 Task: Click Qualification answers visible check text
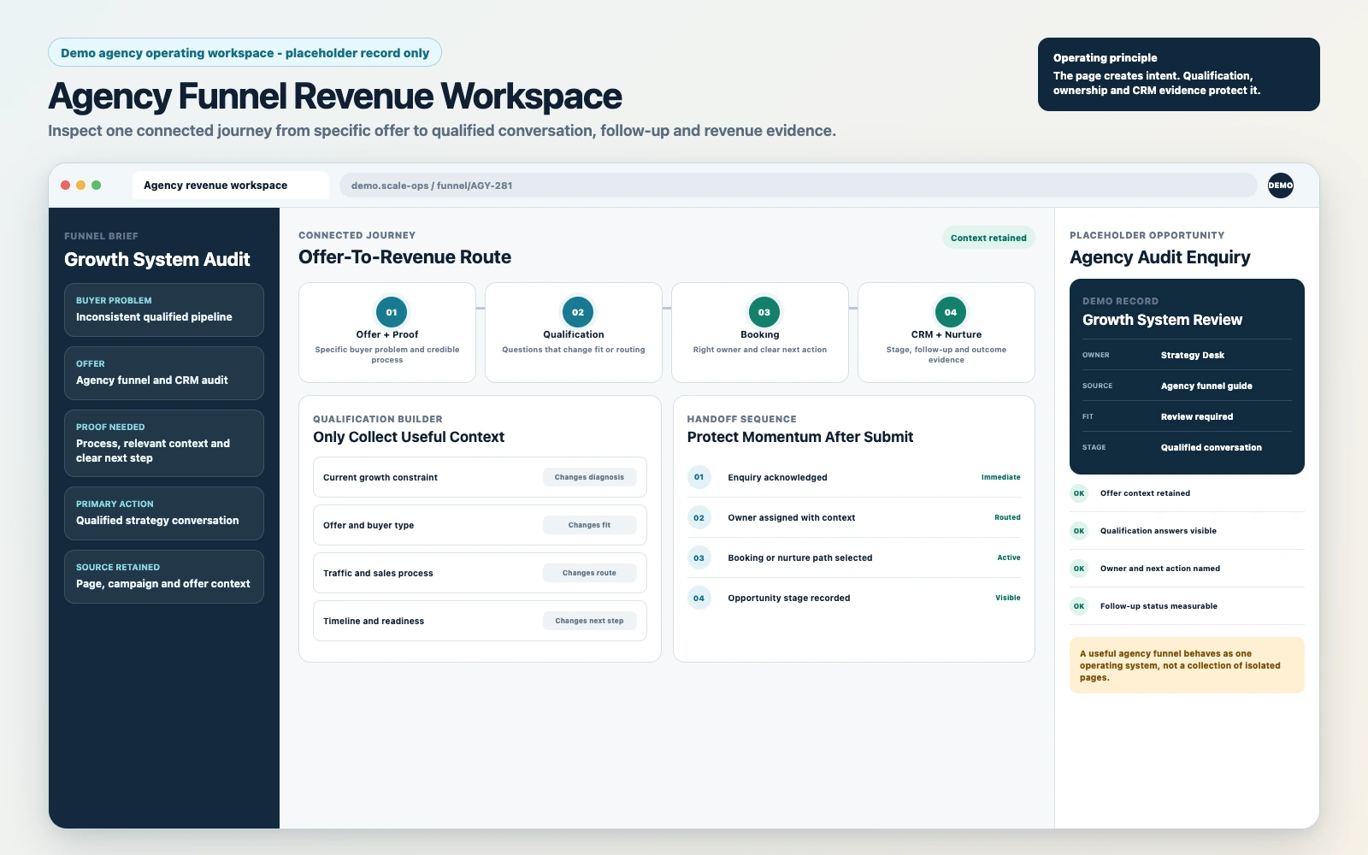coord(1159,531)
